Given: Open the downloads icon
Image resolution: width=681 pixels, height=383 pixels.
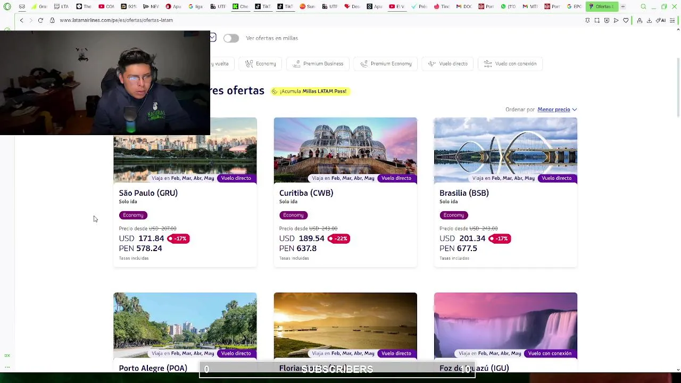Looking at the screenshot, I should [649, 20].
